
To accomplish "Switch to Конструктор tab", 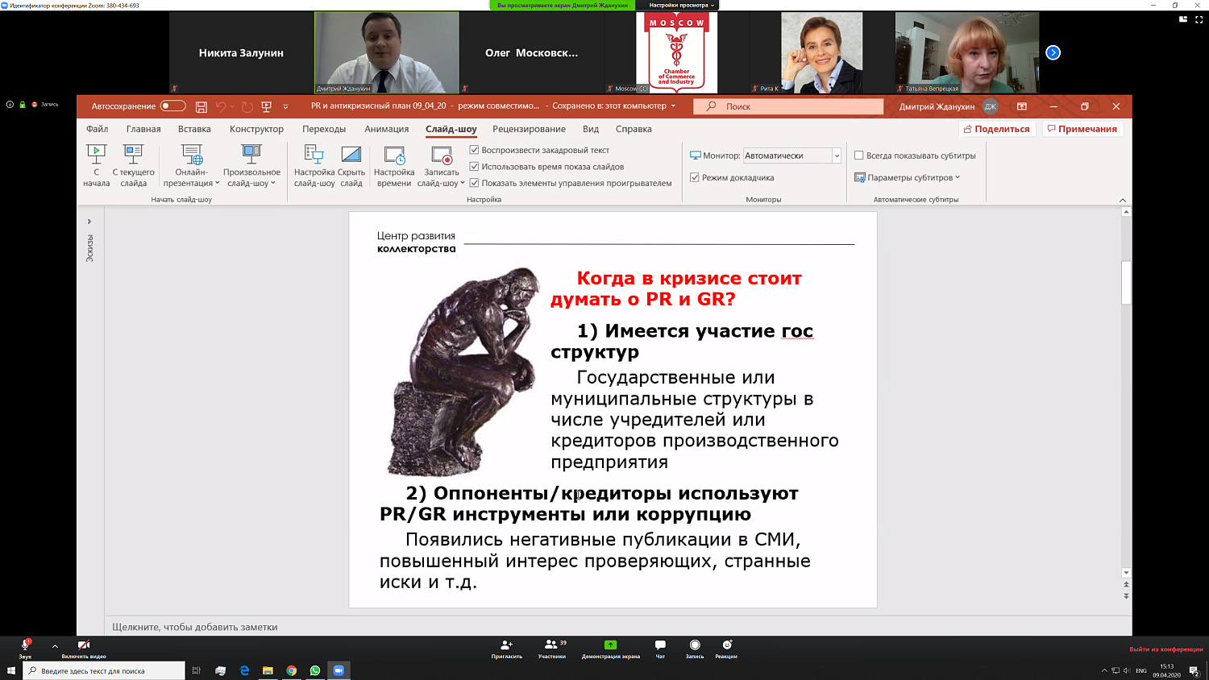I will tap(256, 129).
